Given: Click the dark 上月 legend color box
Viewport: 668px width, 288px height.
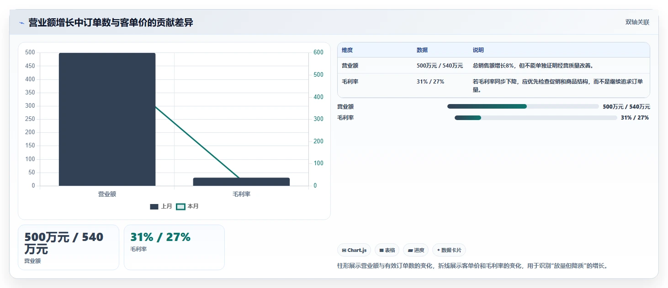Looking at the screenshot, I should click(154, 207).
